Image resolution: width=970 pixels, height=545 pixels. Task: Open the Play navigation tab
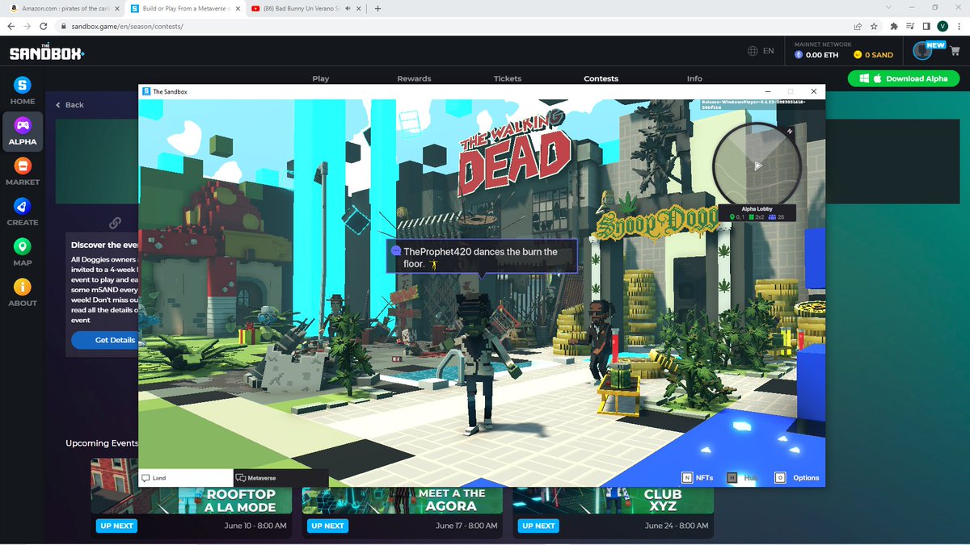pyautogui.click(x=321, y=78)
